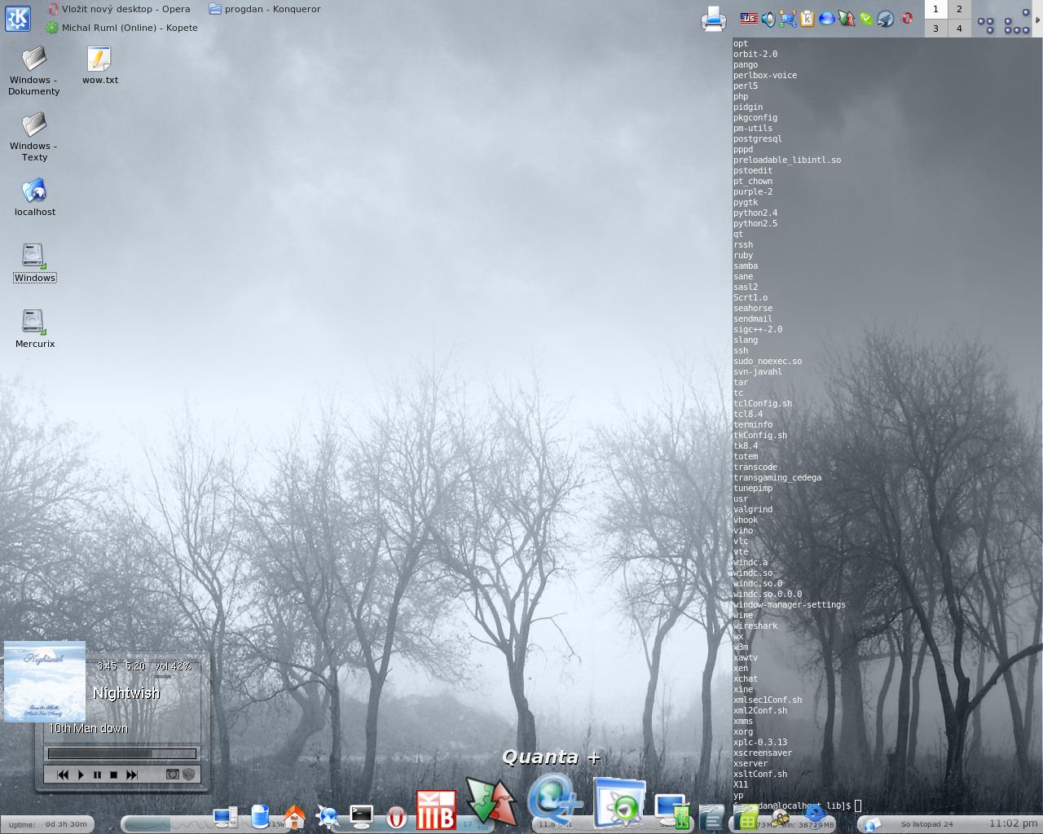Click 'preloadable_libintl.so' in terminal listing
This screenshot has height=834, width=1043.
(787, 160)
